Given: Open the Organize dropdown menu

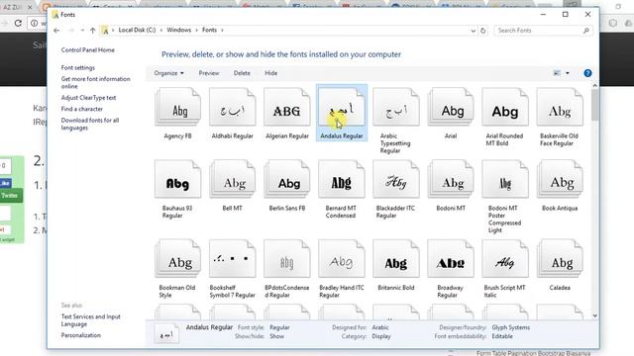Looking at the screenshot, I should pos(168,73).
